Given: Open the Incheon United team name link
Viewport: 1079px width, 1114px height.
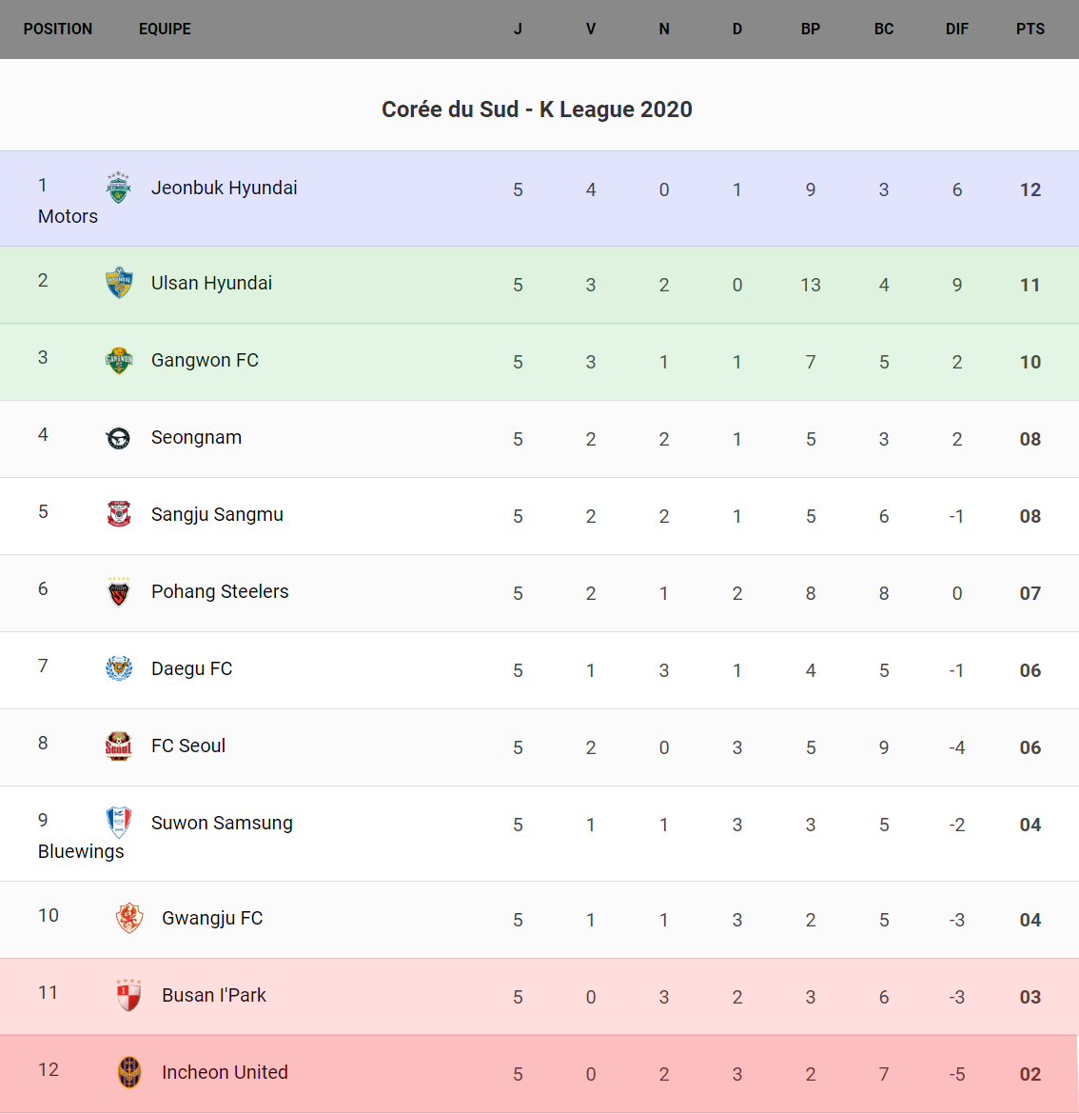Looking at the screenshot, I should click(x=225, y=1072).
